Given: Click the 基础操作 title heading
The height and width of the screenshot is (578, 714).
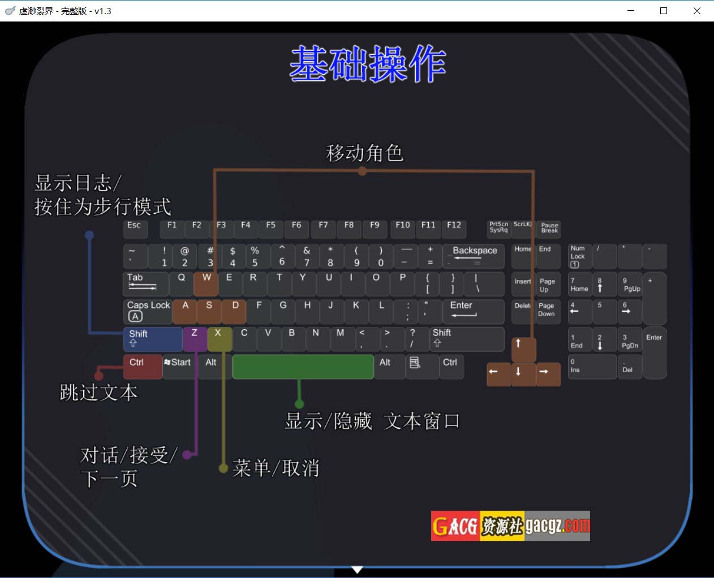Looking at the screenshot, I should pyautogui.click(x=368, y=64).
